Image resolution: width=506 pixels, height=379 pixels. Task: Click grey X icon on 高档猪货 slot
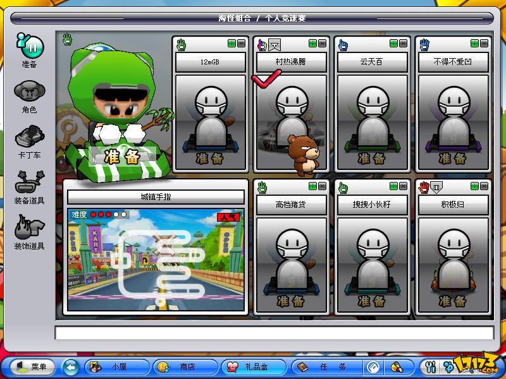click(322, 186)
